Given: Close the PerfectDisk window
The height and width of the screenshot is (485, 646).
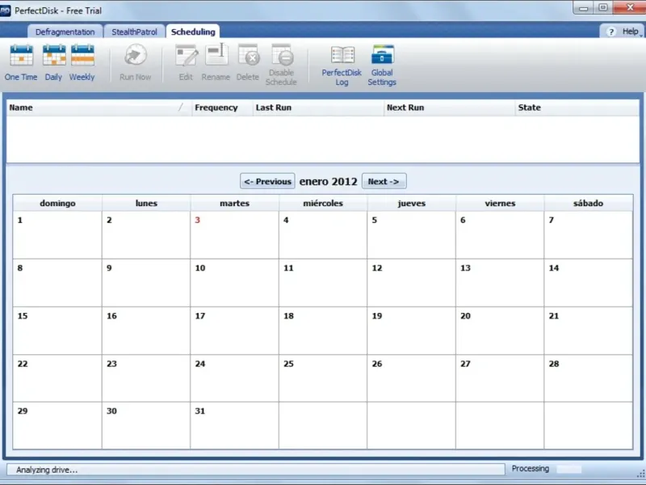Looking at the screenshot, I should coord(630,7).
